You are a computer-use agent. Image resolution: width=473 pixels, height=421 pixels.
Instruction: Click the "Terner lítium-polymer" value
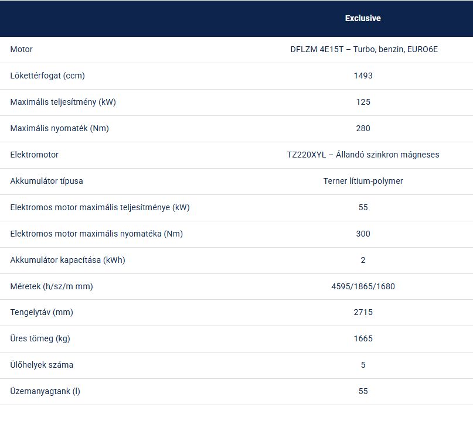[x=363, y=181]
